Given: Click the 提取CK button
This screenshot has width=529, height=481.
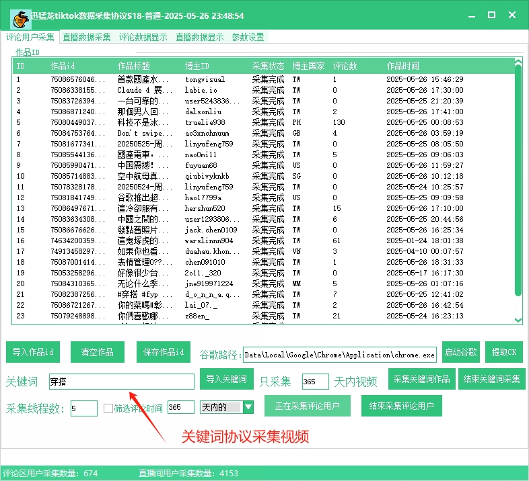Looking at the screenshot, I should pos(504,352).
